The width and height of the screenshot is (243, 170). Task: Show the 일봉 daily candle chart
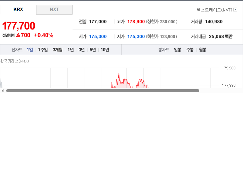(177, 50)
